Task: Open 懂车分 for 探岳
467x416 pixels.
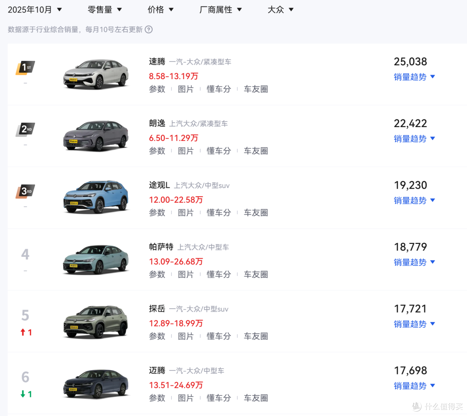Action: (219, 336)
